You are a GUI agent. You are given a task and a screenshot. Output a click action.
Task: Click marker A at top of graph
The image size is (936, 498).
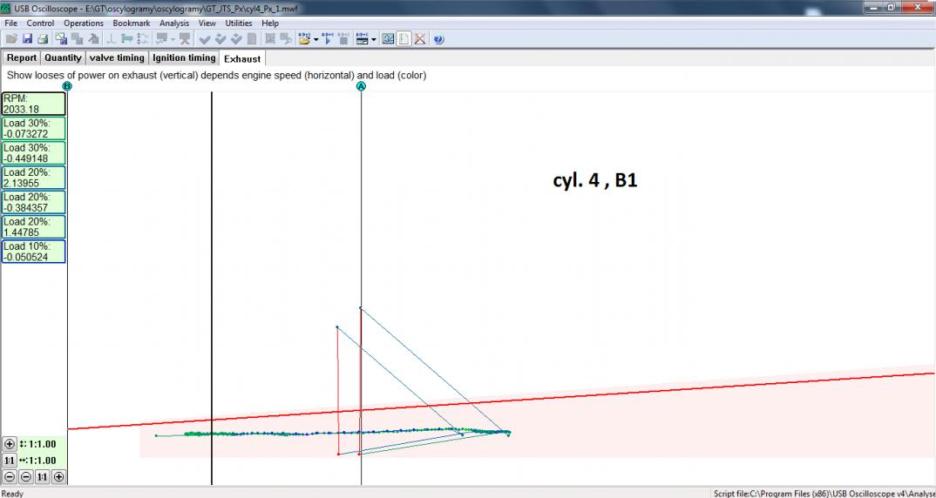point(361,86)
